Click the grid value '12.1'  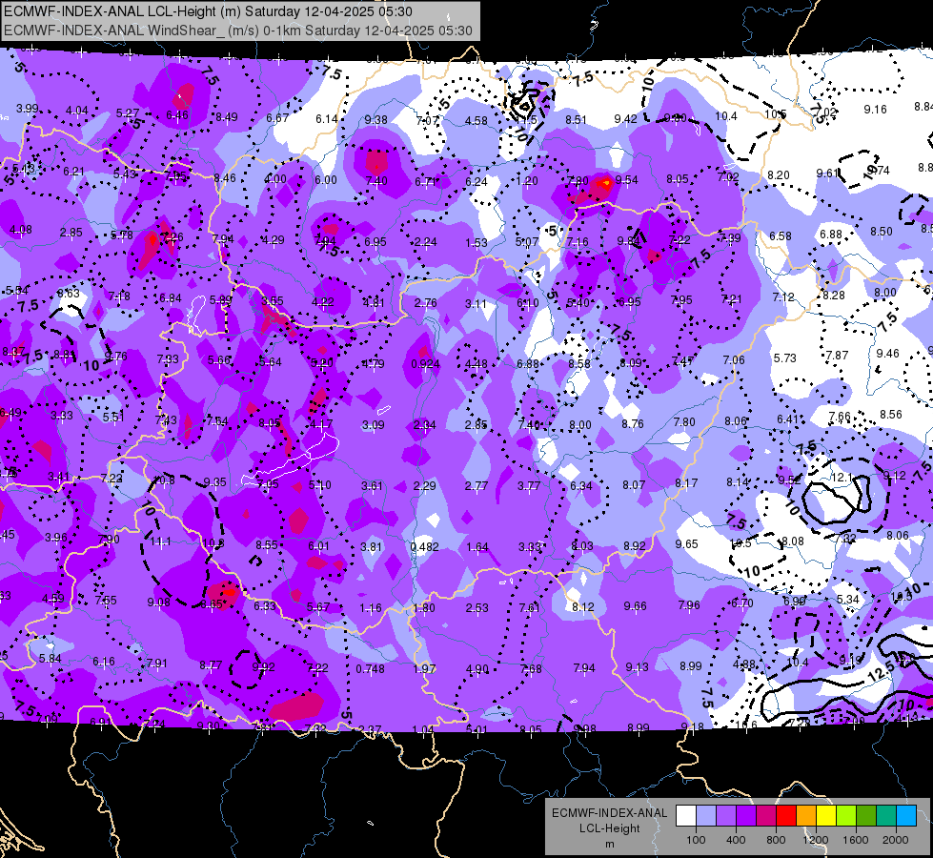(842, 478)
